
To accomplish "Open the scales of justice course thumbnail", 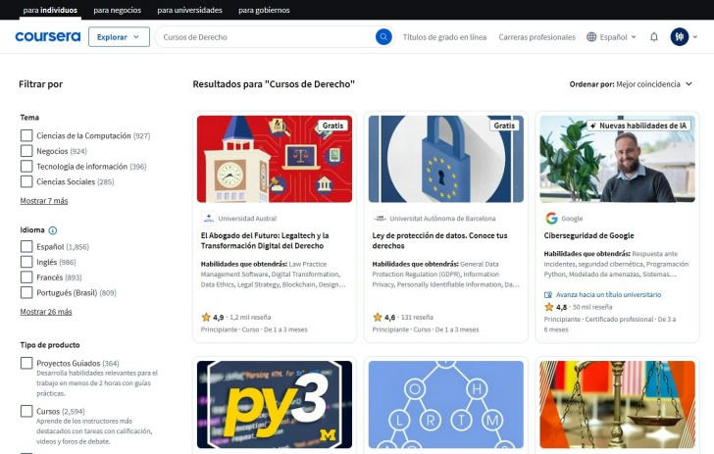I will point(618,405).
